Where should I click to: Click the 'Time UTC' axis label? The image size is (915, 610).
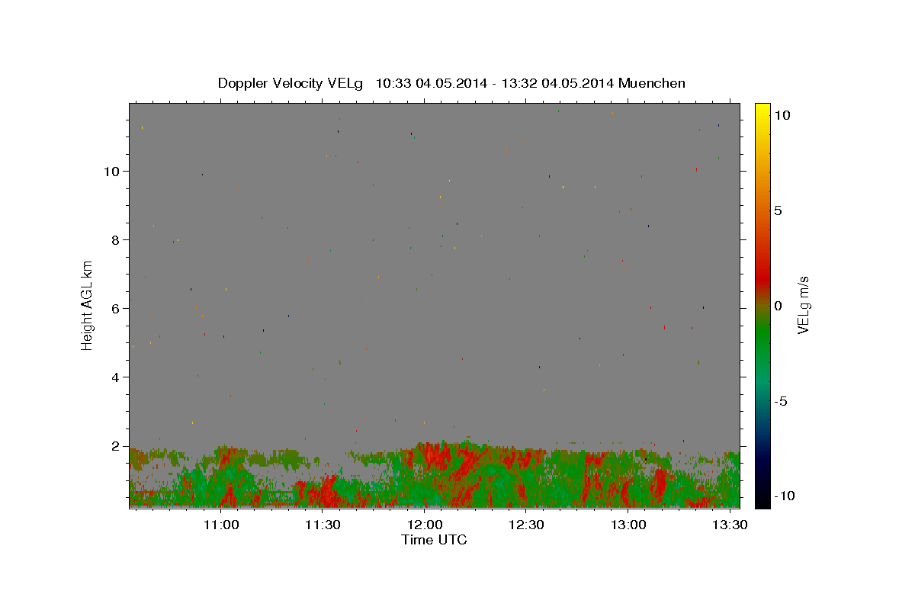pos(434,541)
